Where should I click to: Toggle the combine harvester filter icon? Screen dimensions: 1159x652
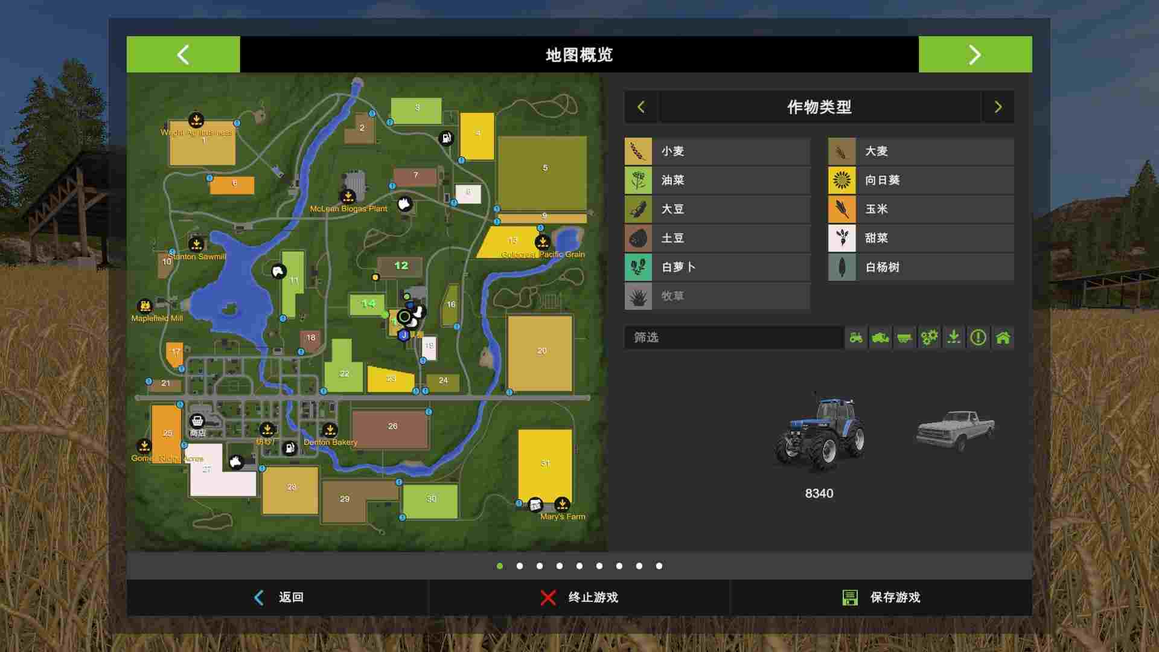pos(881,337)
